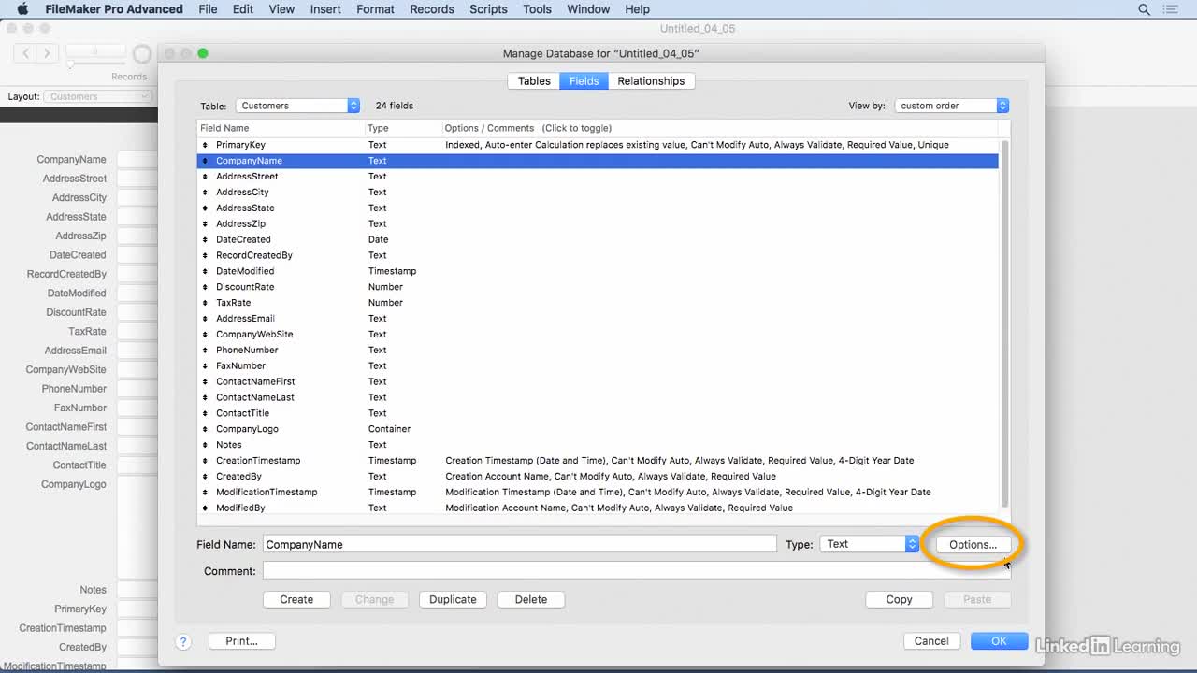
Task: Sort by Field Name column header
Action: point(281,128)
